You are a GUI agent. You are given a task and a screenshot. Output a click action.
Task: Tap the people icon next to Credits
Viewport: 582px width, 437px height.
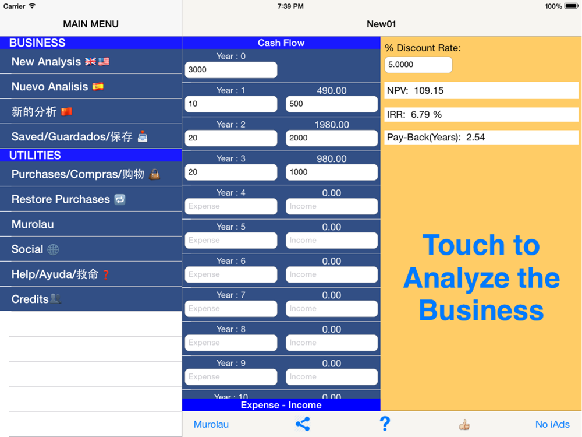point(55,299)
